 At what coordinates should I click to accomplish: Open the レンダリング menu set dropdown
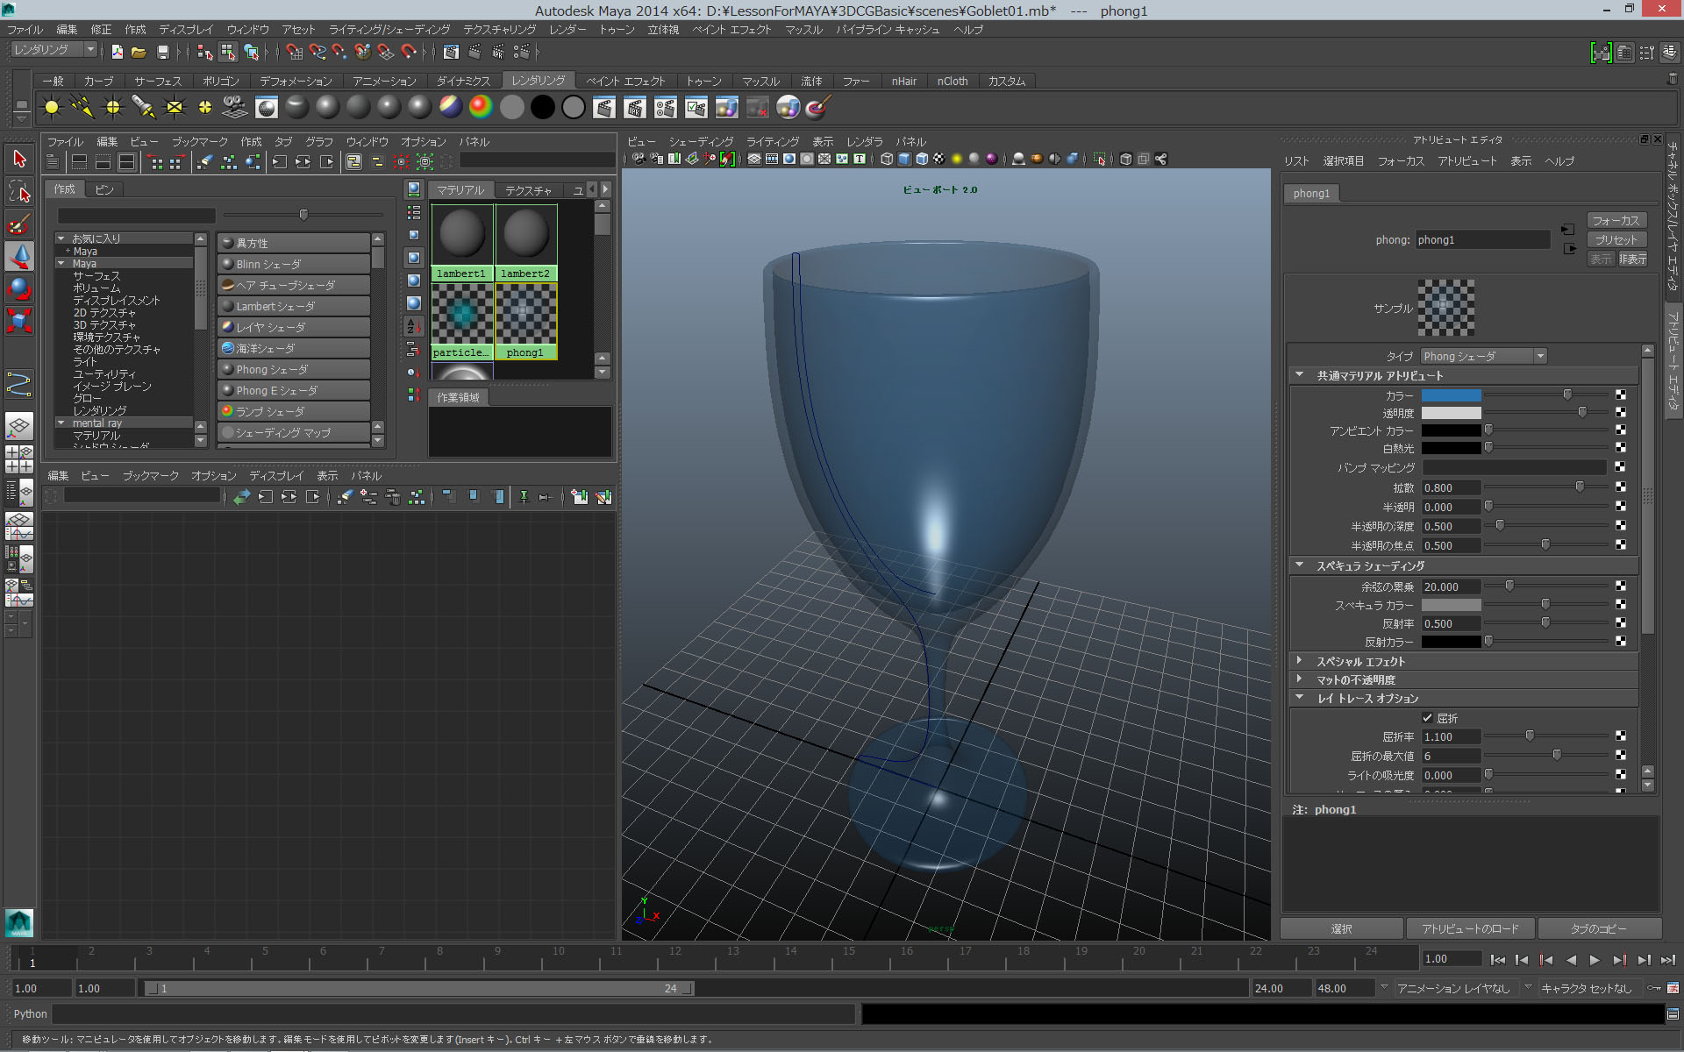[54, 50]
